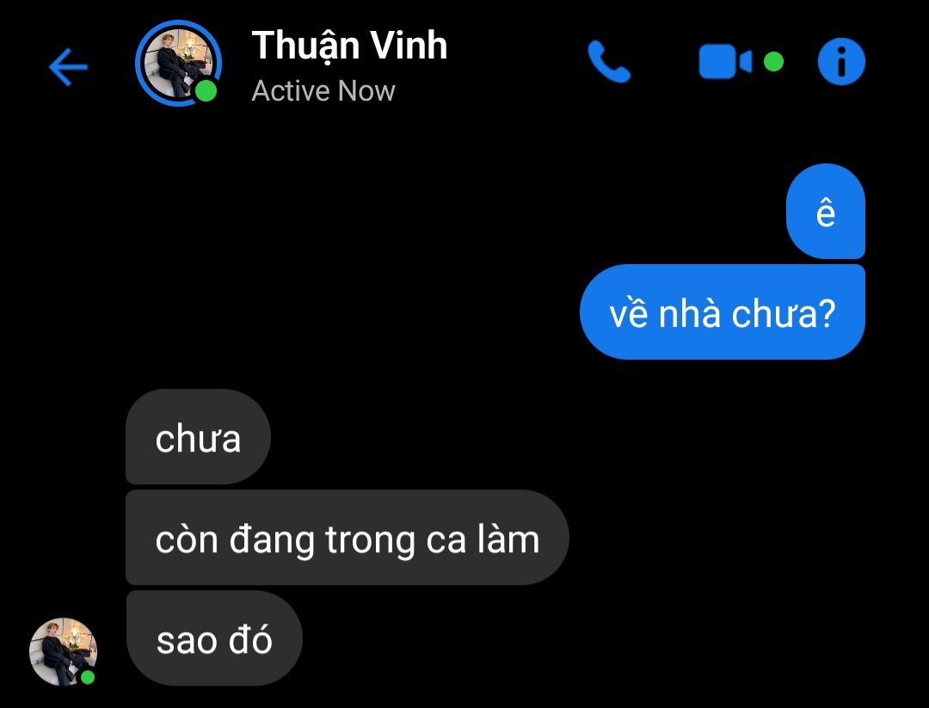The height and width of the screenshot is (708, 929).
Task: Tap the word 'Vinh' in the header
Action: [409, 46]
